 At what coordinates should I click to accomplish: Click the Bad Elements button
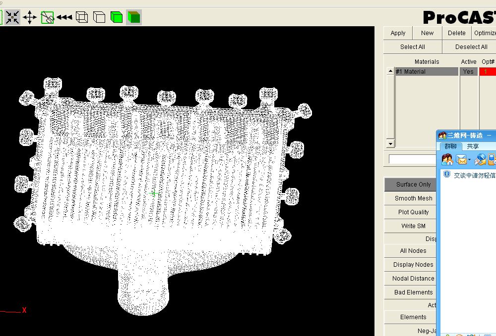(x=410, y=292)
